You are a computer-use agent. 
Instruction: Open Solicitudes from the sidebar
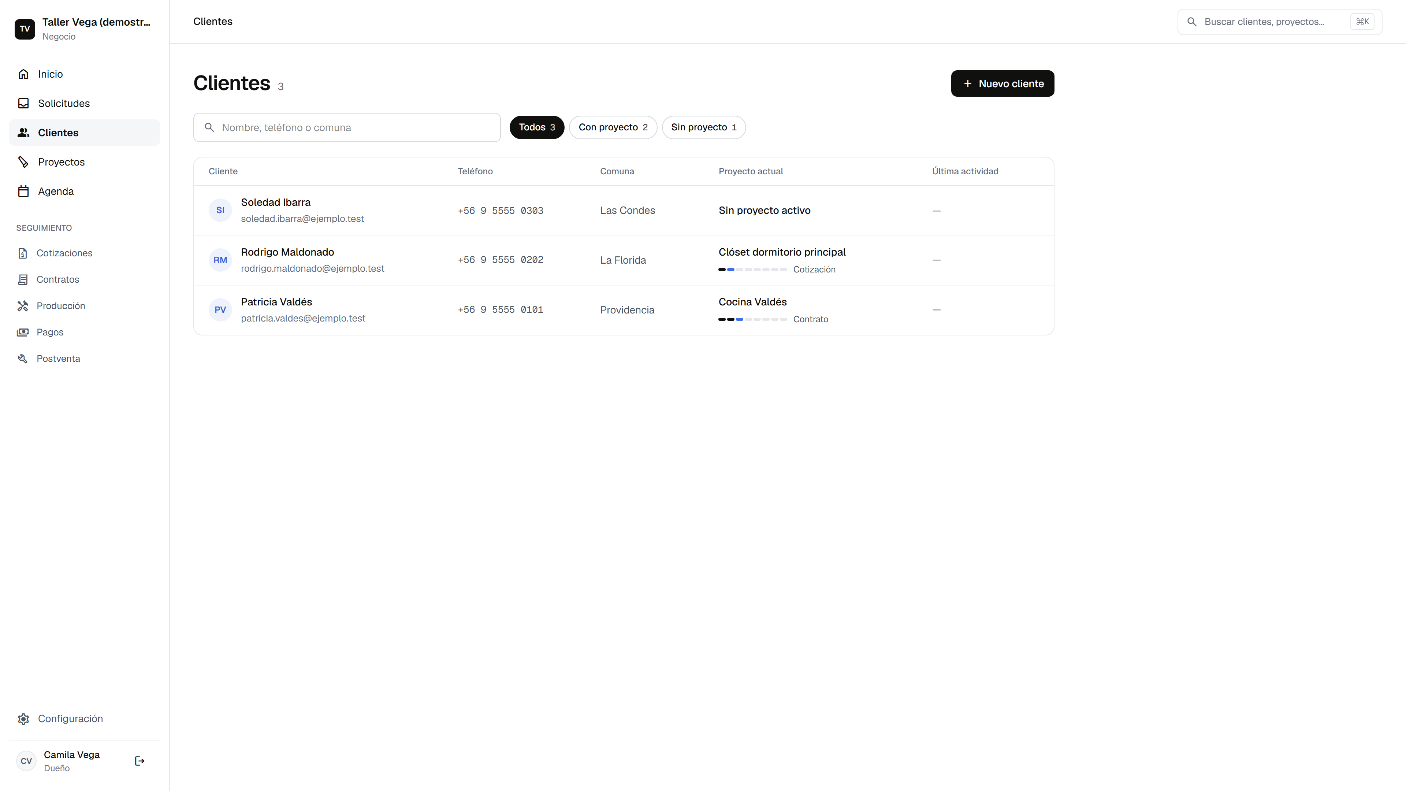[x=85, y=103]
